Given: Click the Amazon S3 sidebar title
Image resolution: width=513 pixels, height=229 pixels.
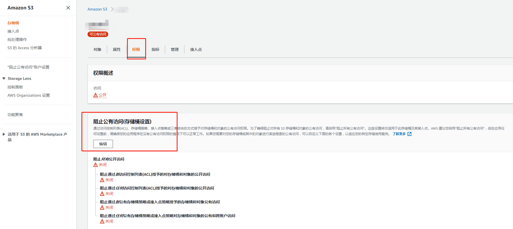Looking at the screenshot, I should 20,8.
